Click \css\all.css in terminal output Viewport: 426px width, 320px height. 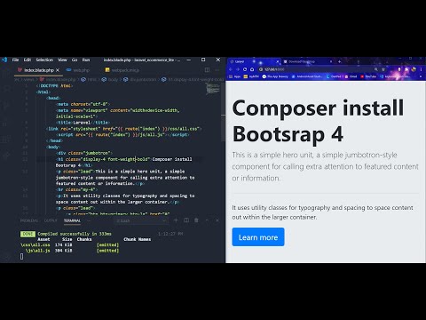(35, 245)
